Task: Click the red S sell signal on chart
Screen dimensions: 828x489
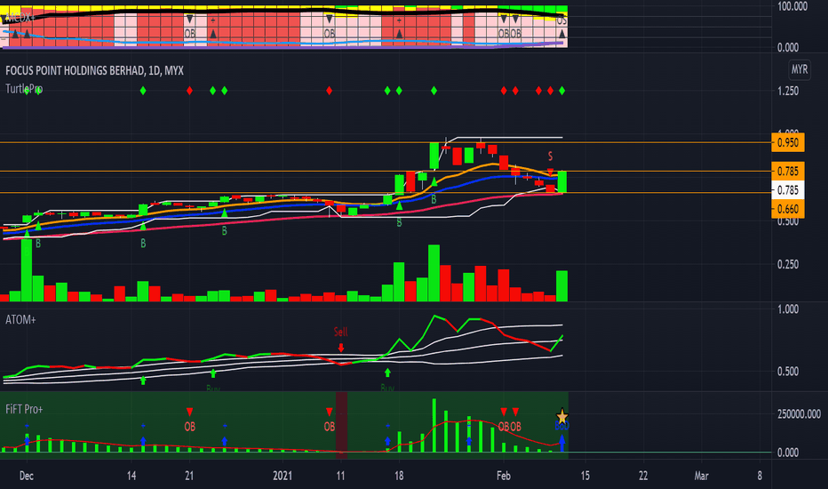Action: [550, 156]
